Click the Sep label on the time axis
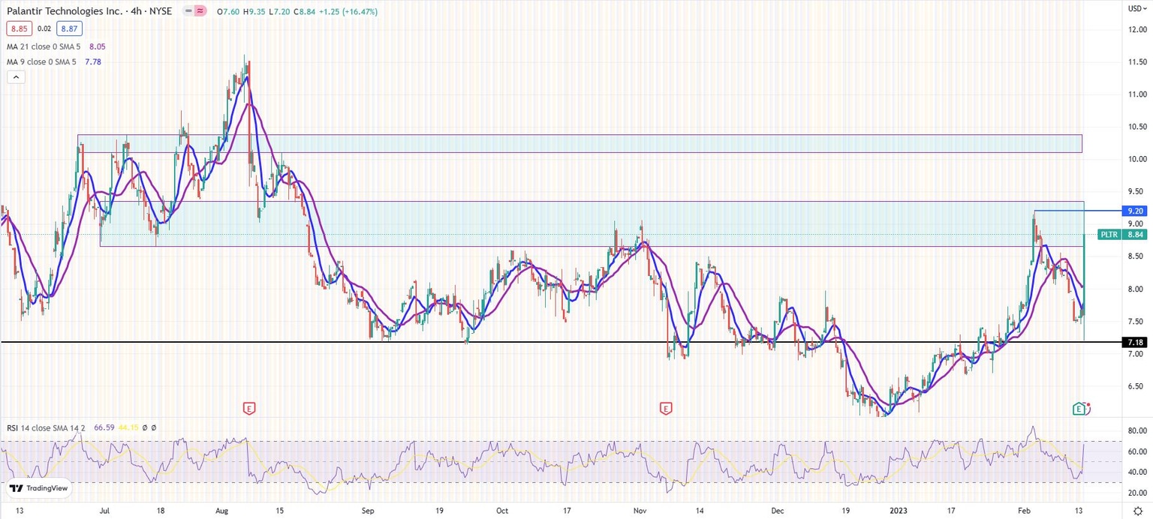 click(368, 510)
